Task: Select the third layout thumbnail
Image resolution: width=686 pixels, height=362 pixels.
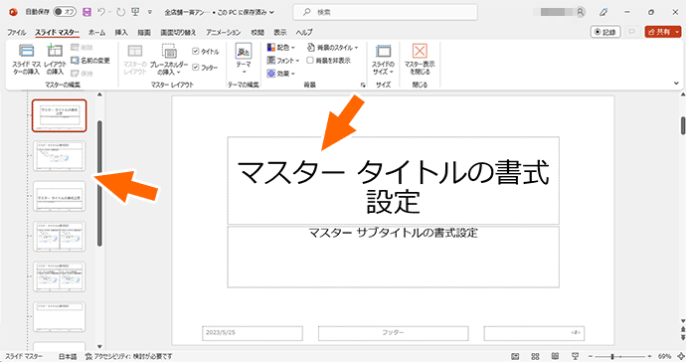Action: coord(59,196)
